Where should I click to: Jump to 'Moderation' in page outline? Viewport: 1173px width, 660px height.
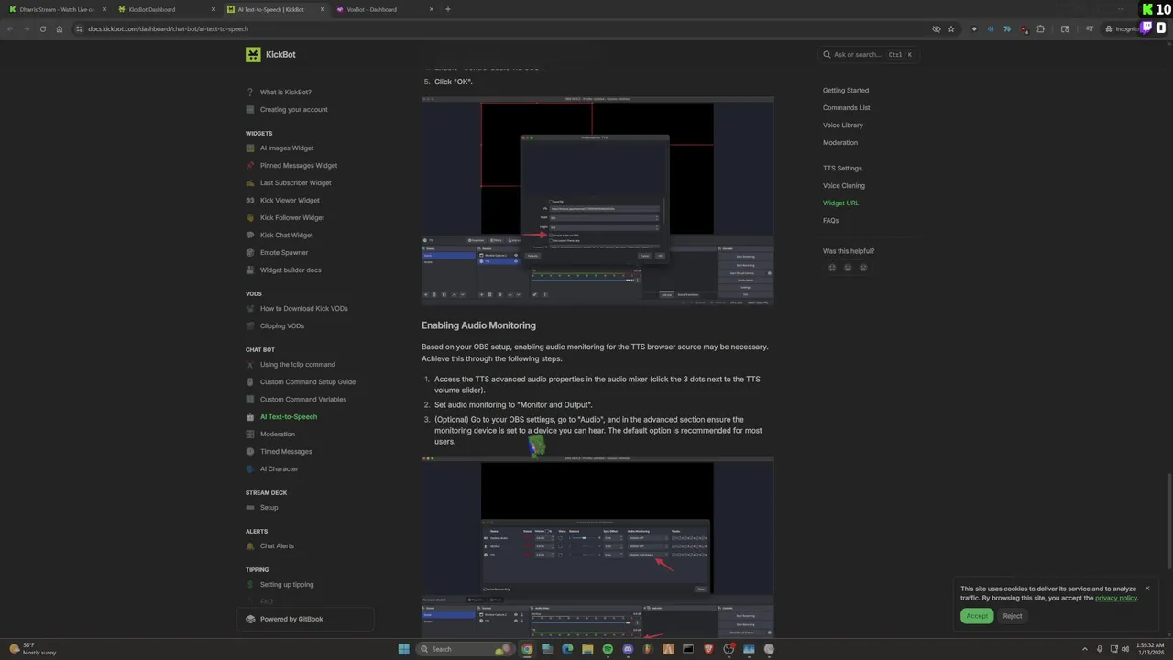(839, 143)
